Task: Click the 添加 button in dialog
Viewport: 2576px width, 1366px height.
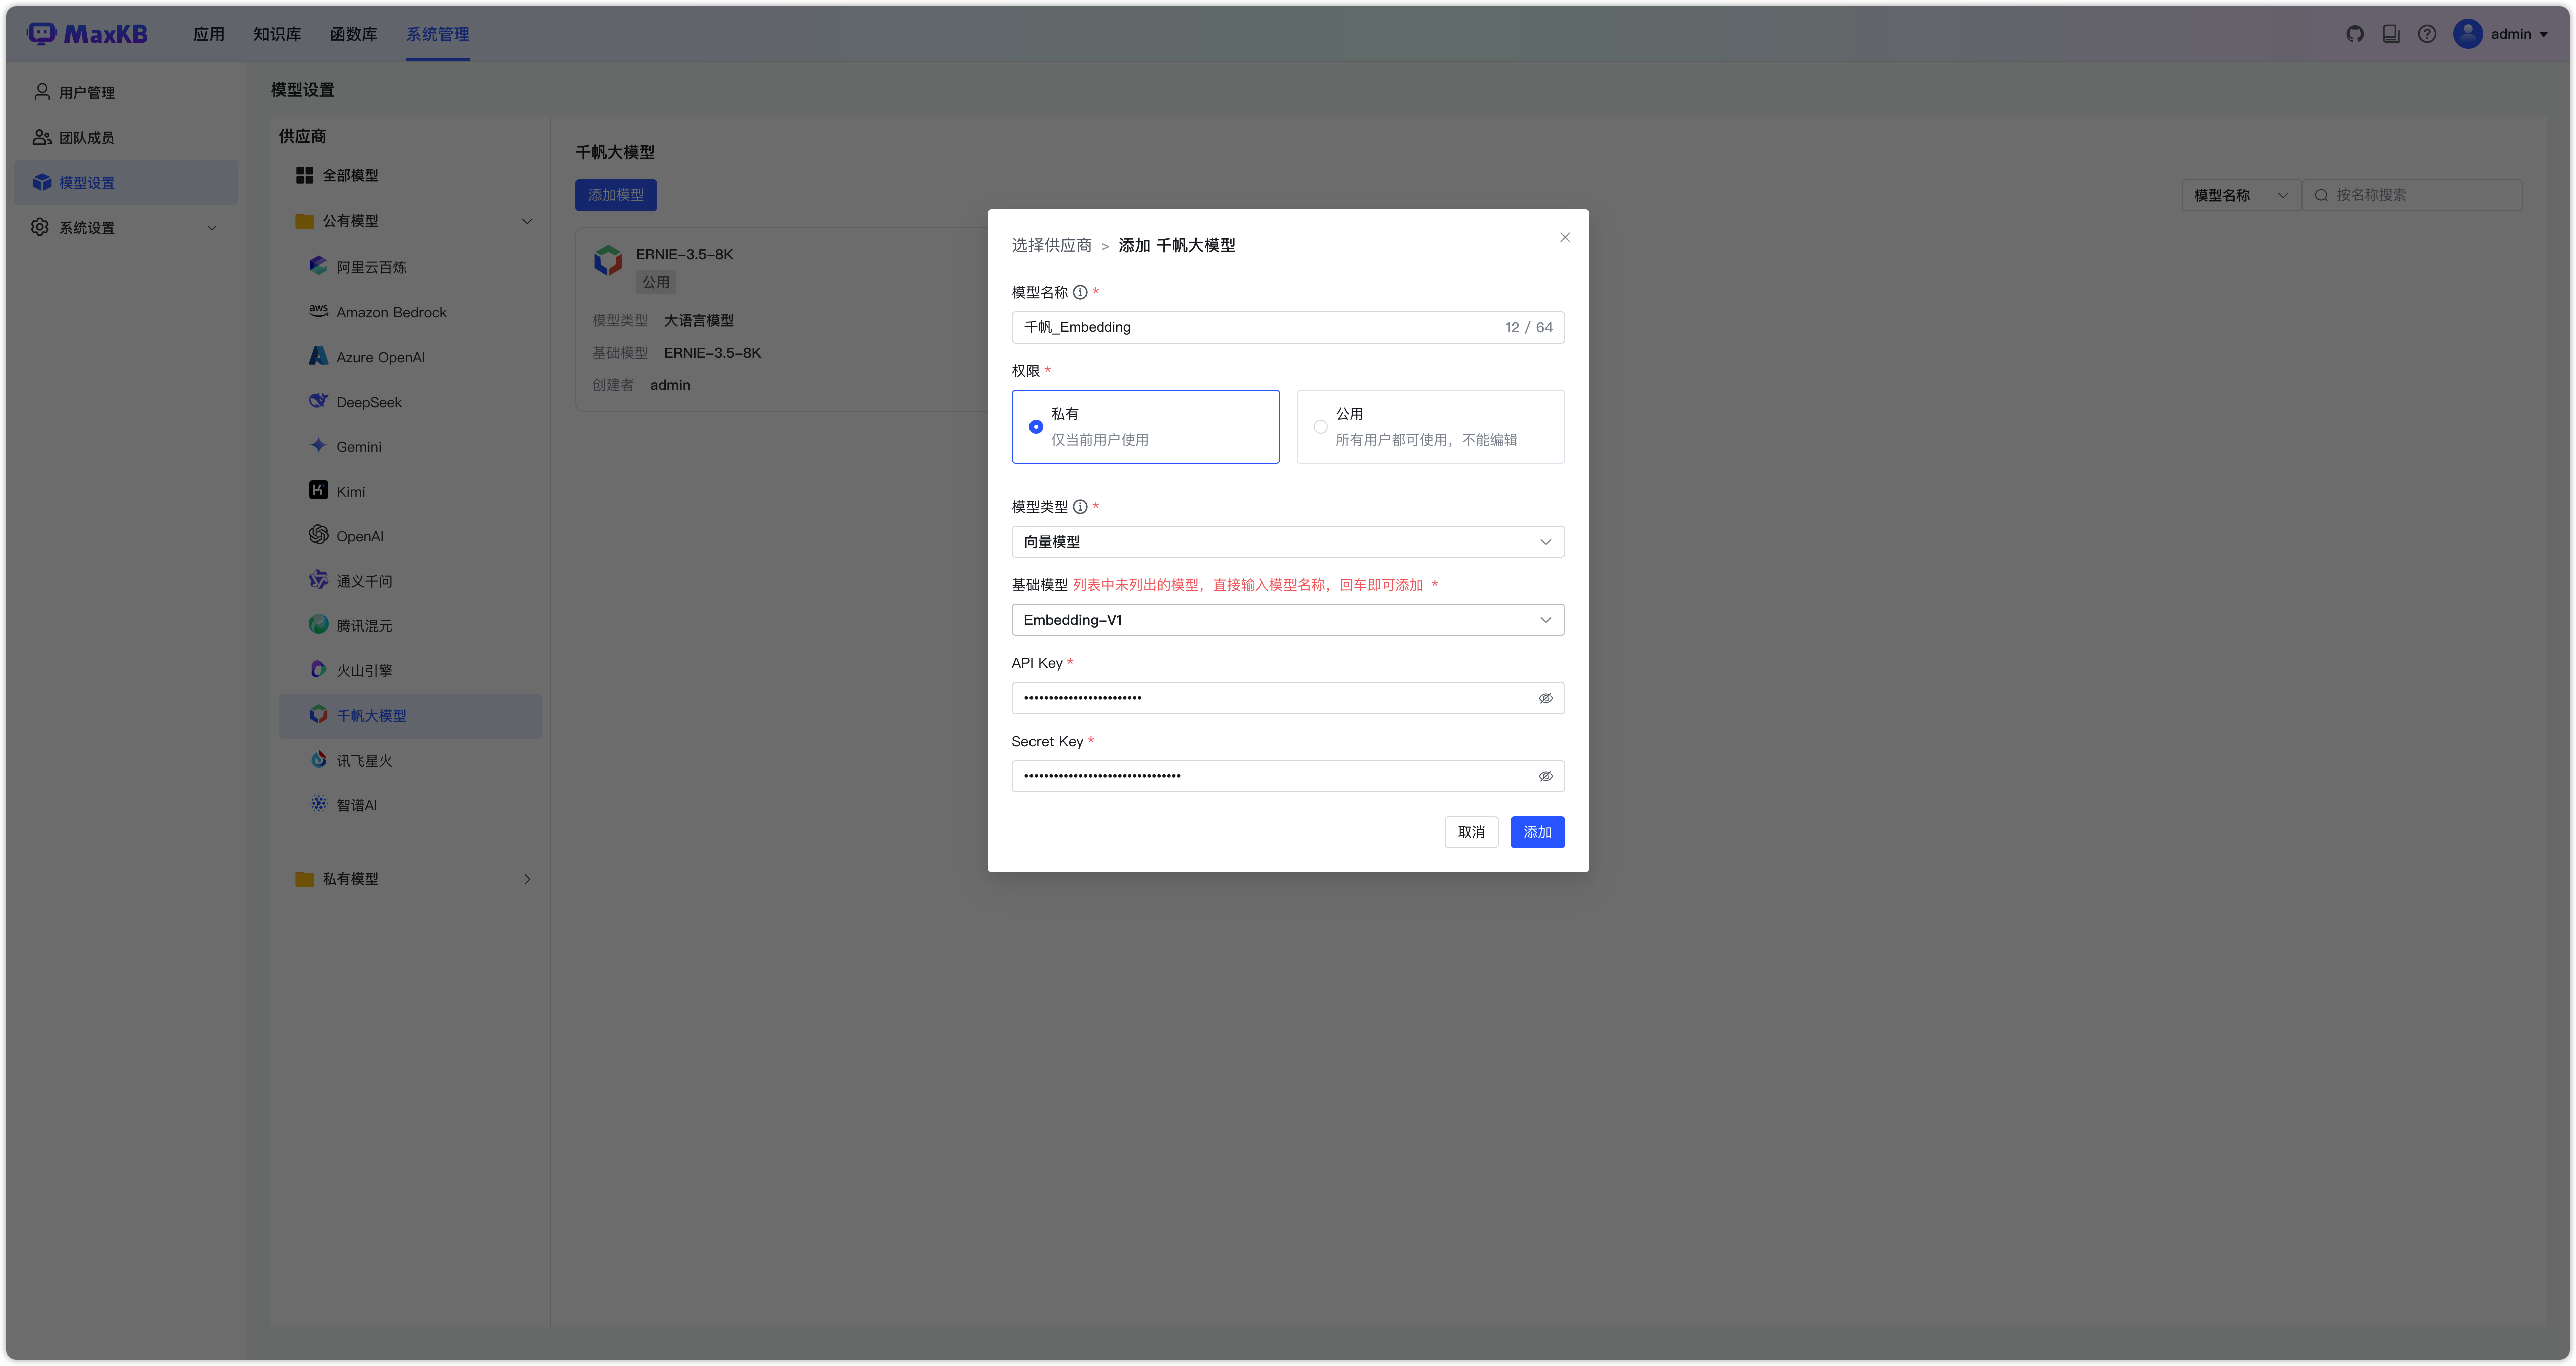Action: 1537,831
